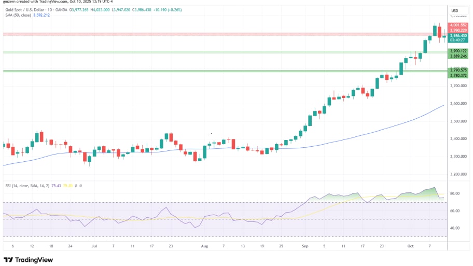Click the 3,700.000 price axis label

coord(459,86)
